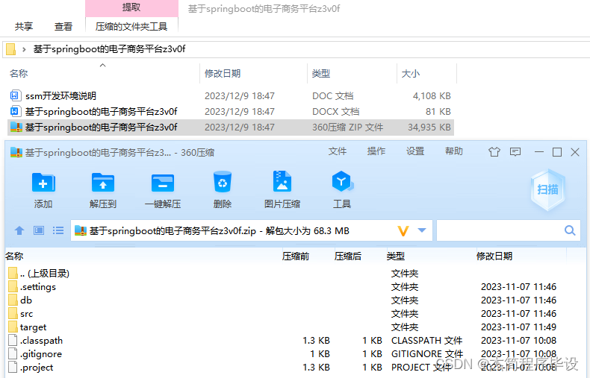Sort Explorer files by 修改日期 column
Image resolution: width=590 pixels, height=378 pixels.
pyautogui.click(x=223, y=73)
